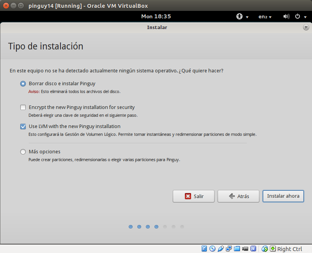This screenshot has height=253, width=312.
Task: Click 'Deberá elegir una clave de seguridad' text
Action: click(x=83, y=115)
